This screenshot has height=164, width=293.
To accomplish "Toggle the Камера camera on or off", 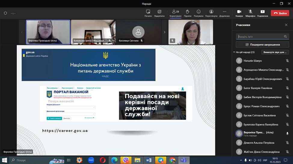I will pos(239,12).
